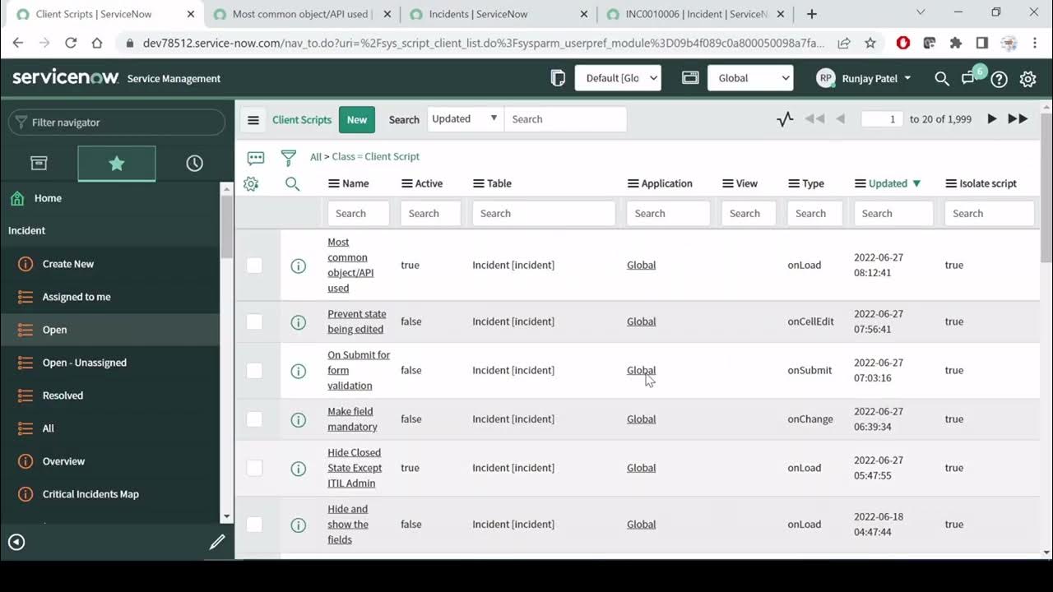Image resolution: width=1053 pixels, height=592 pixels.
Task: Click the update set picker icon
Action: pos(558,78)
